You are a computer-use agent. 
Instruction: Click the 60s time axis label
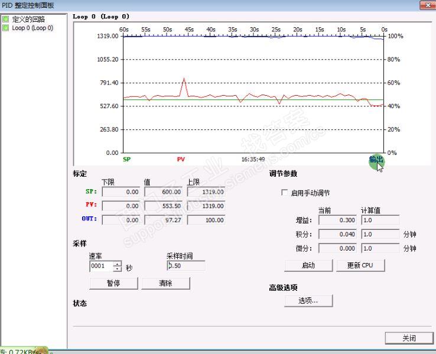tap(123, 30)
